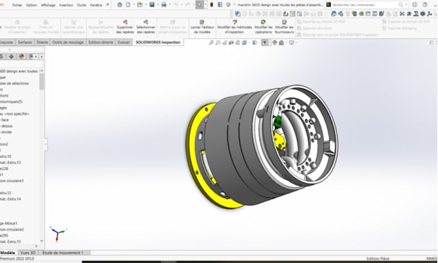The height and width of the screenshot is (263, 438).
Task: Expand the Select tool dropdown arrow
Action: pyautogui.click(x=205, y=5)
